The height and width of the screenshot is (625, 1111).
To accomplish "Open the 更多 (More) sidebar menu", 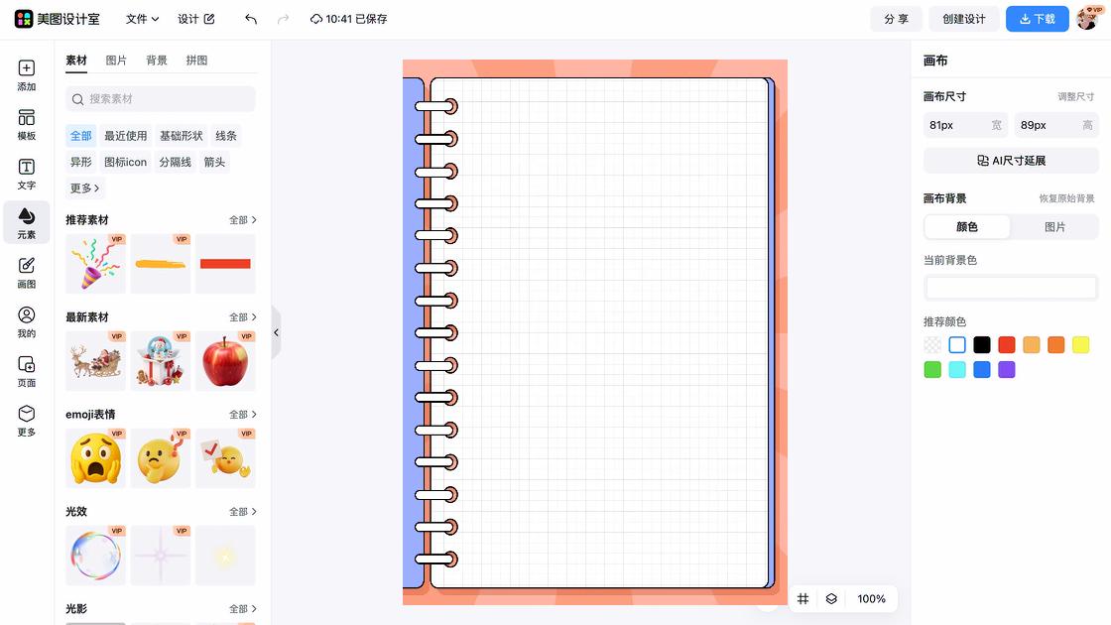I will coord(26,421).
